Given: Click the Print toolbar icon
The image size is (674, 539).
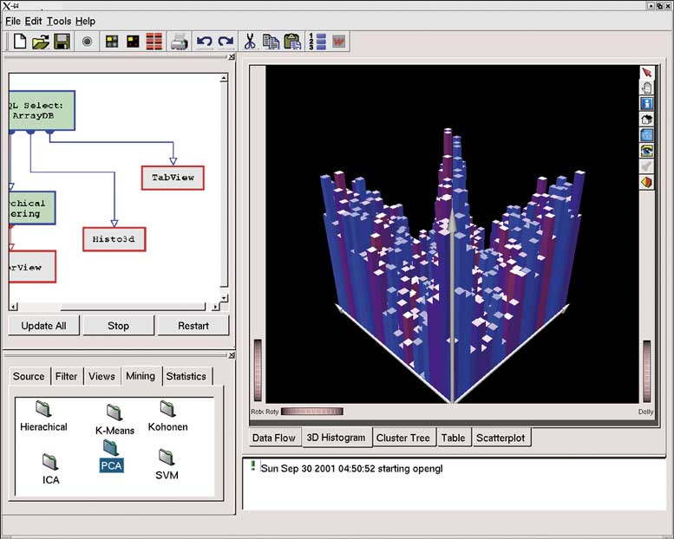Looking at the screenshot, I should click(x=179, y=41).
